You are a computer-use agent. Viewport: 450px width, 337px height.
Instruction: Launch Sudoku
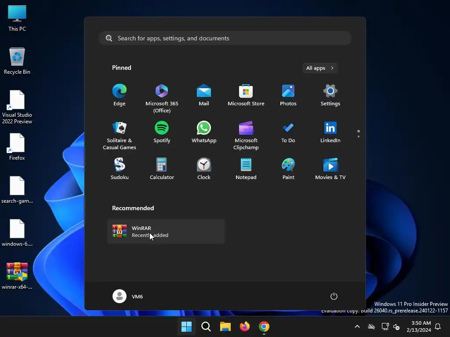coord(120,169)
